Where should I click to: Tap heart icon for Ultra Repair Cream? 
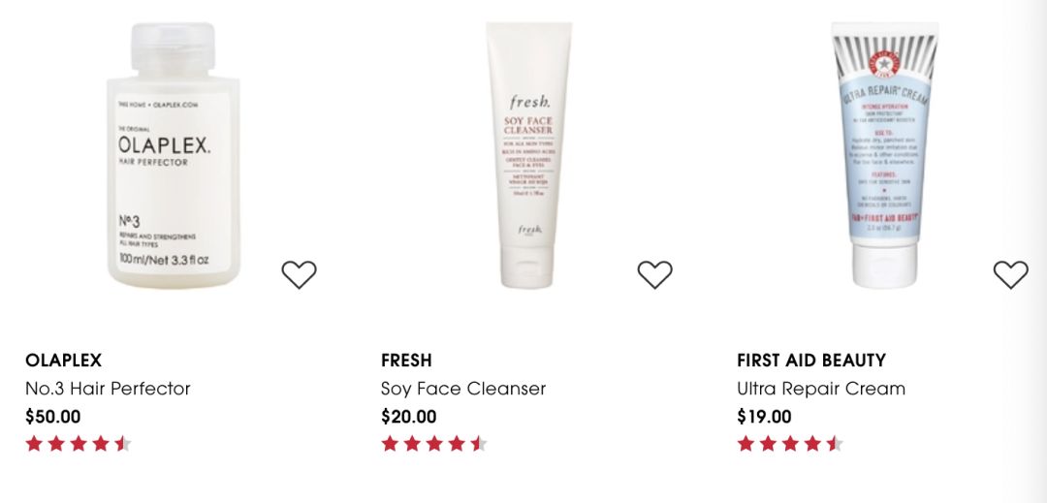pos(1010,274)
